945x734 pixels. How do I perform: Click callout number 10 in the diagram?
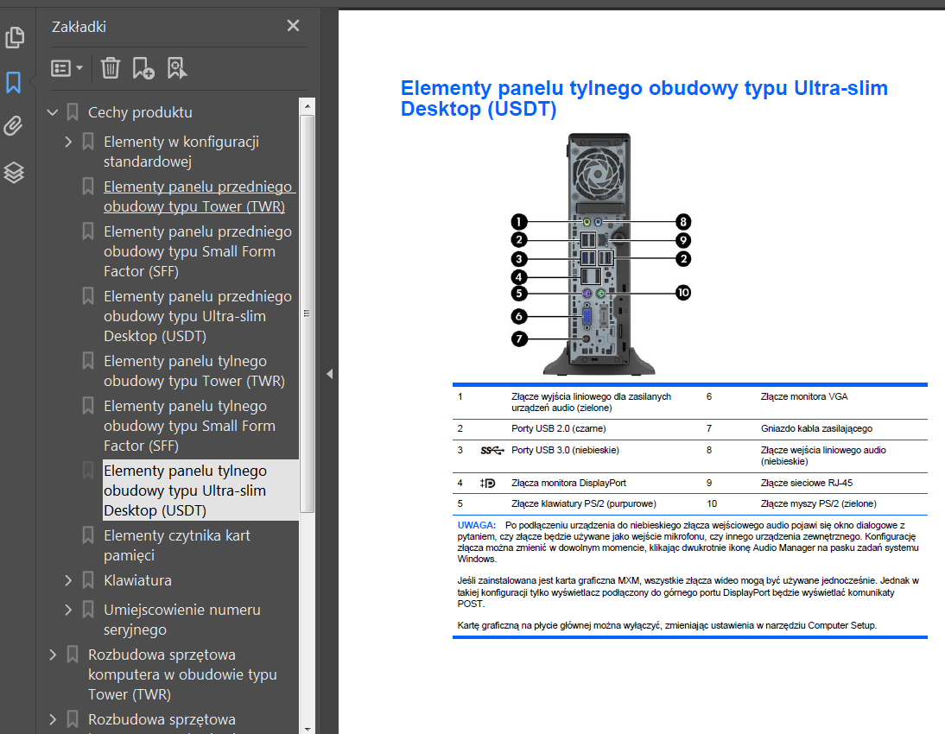pos(682,292)
